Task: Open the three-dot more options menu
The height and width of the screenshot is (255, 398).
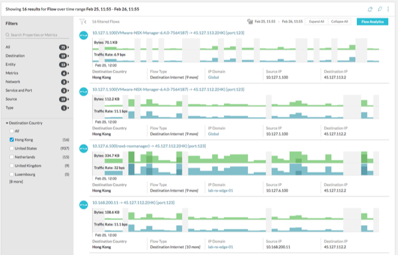Action: click(388, 9)
